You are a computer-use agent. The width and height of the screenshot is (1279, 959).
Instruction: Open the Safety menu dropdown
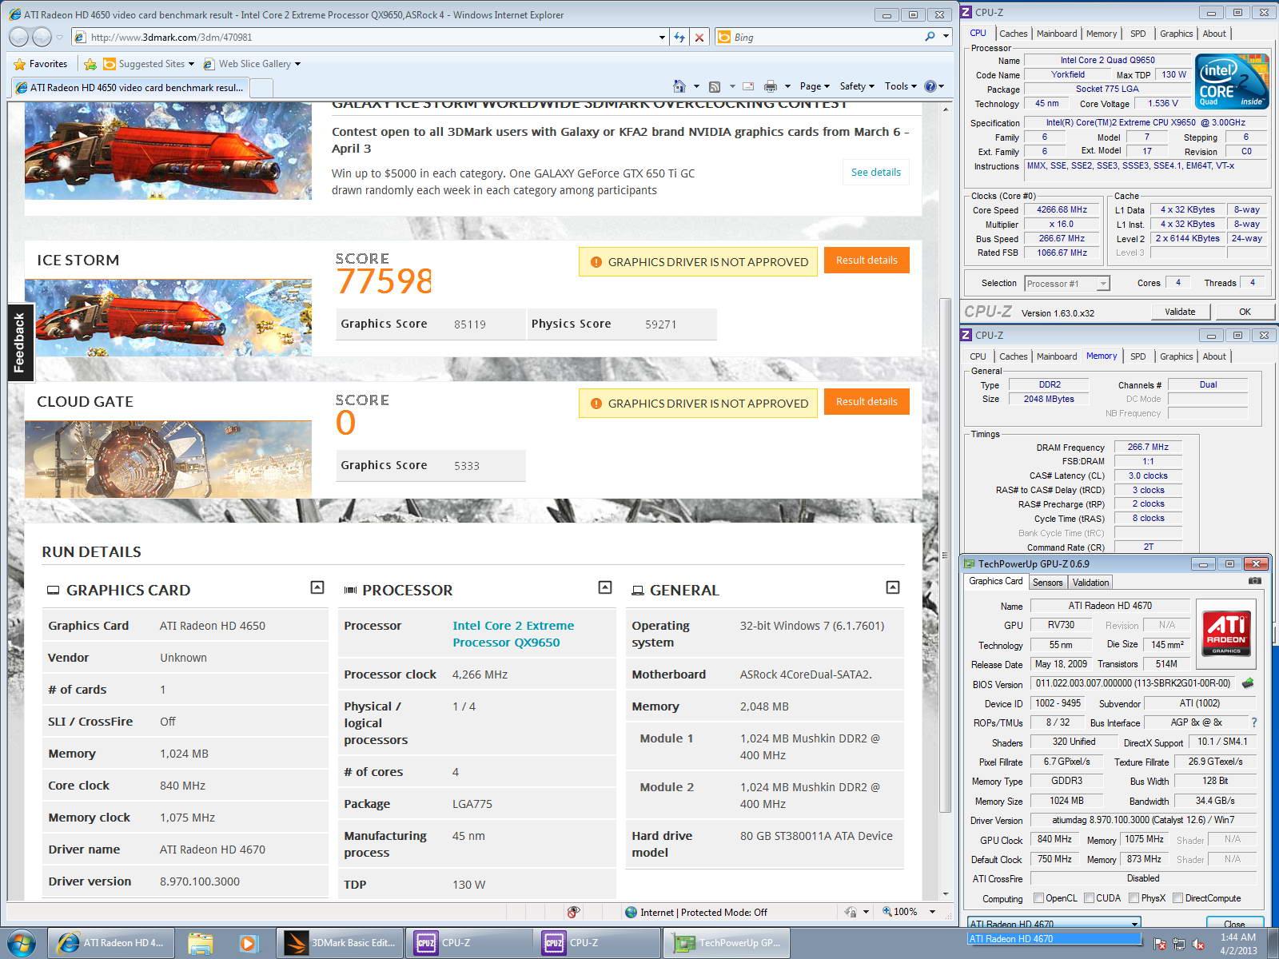[x=857, y=86]
